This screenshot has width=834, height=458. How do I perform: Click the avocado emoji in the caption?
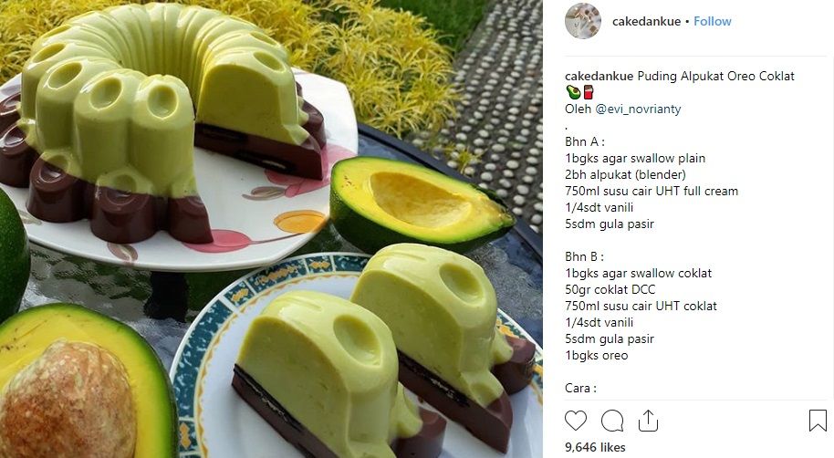coord(573,92)
